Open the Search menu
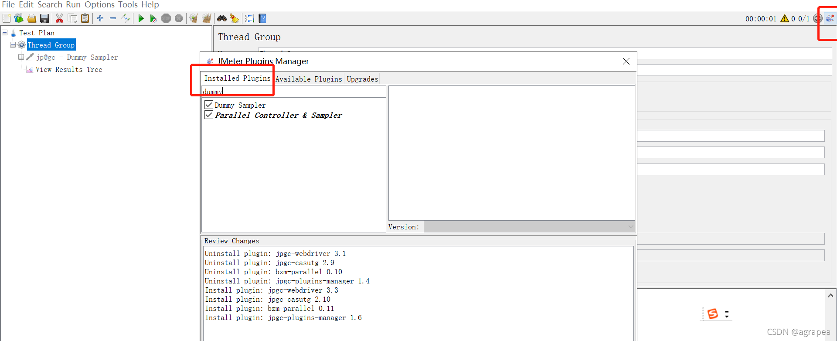The image size is (837, 341). [50, 5]
